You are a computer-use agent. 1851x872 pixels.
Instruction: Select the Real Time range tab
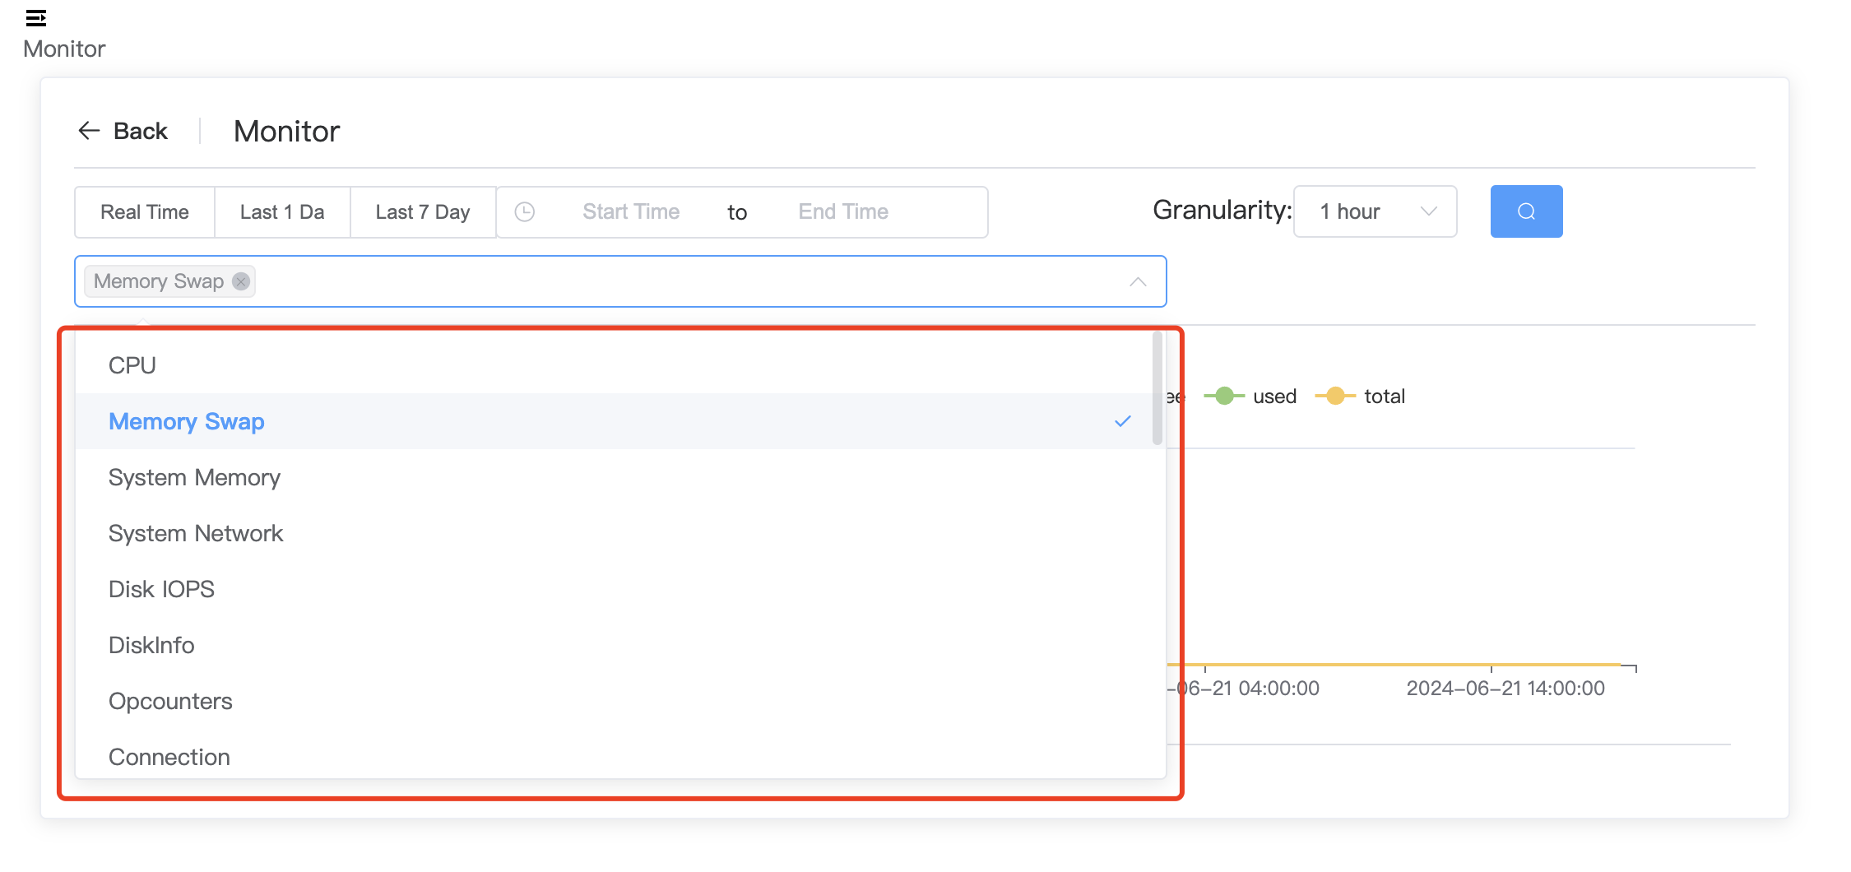145,212
